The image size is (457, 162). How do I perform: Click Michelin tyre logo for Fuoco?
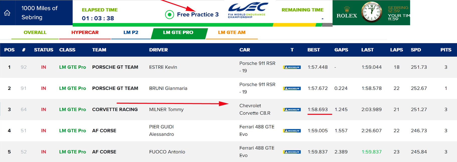(292, 152)
